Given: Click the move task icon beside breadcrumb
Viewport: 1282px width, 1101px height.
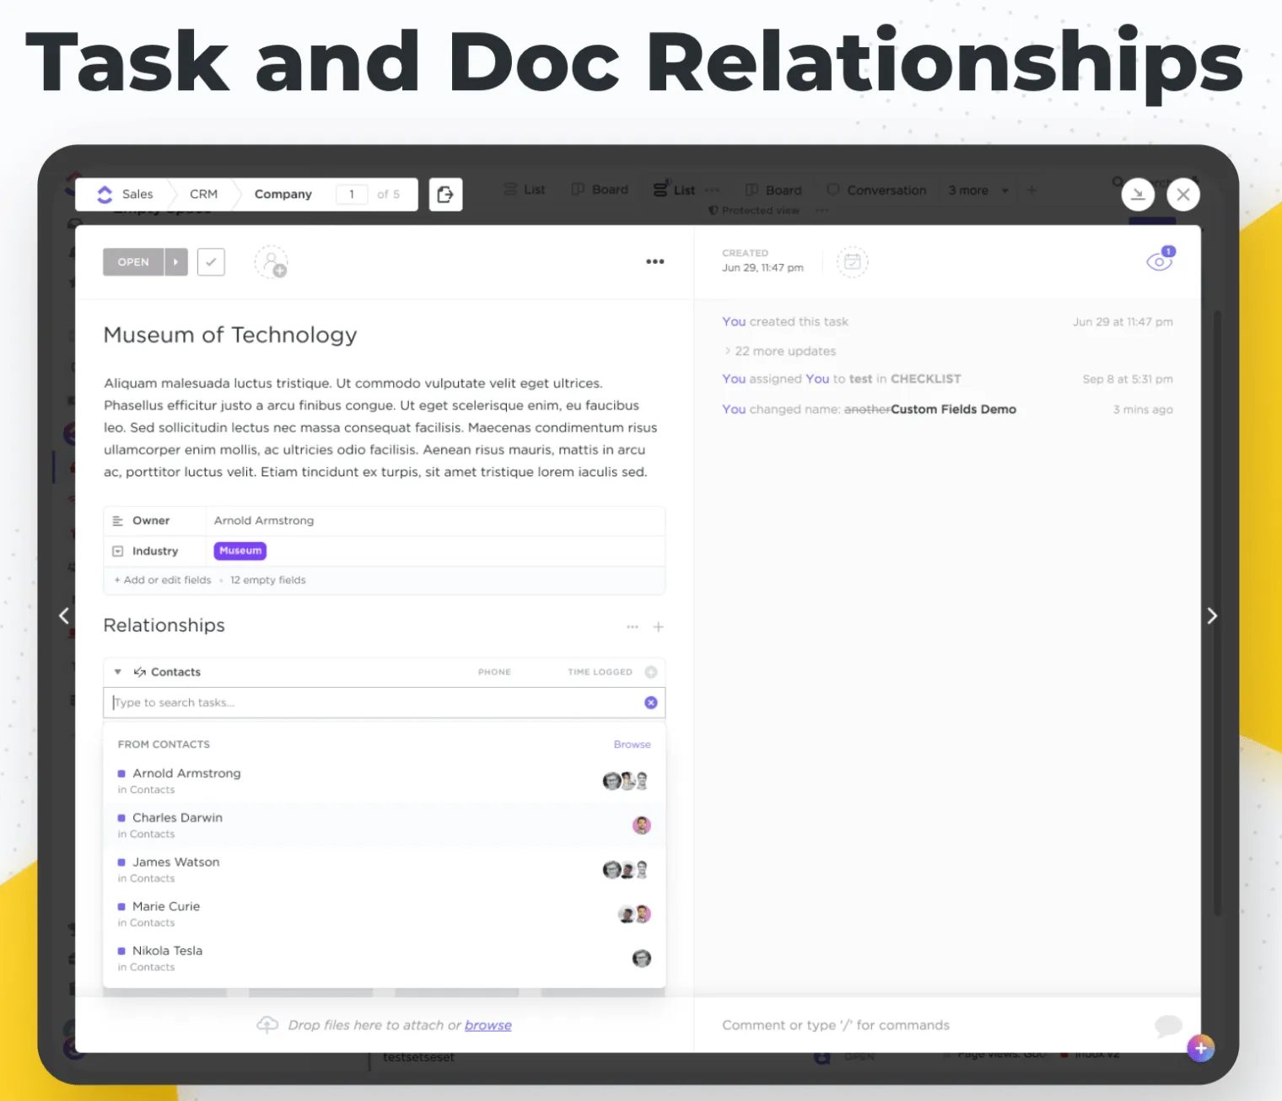Looking at the screenshot, I should coord(445,195).
